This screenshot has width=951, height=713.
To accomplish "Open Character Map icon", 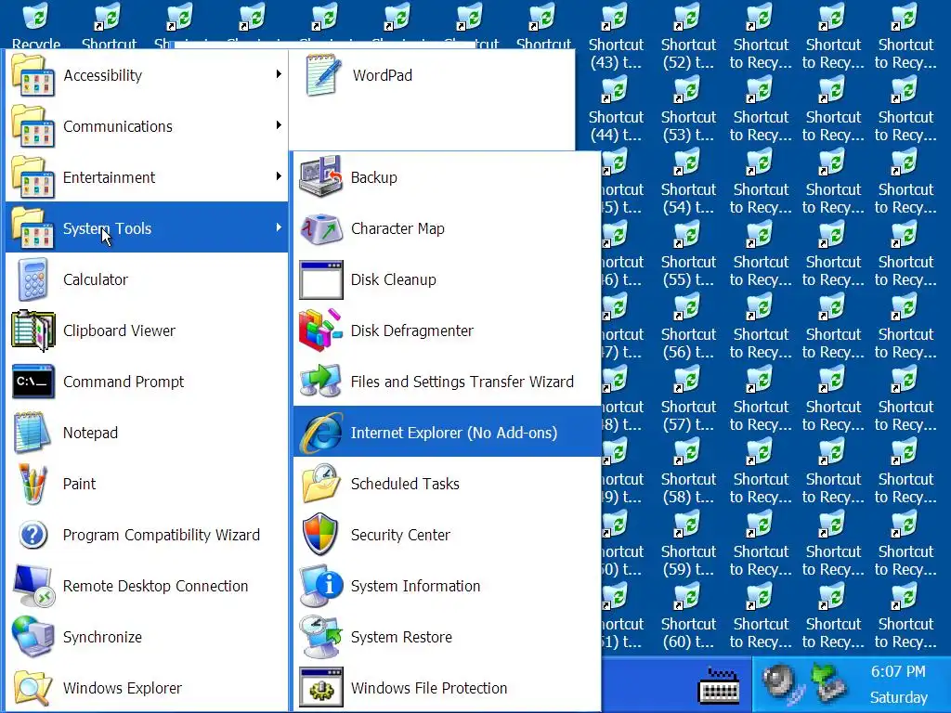I will (x=320, y=228).
